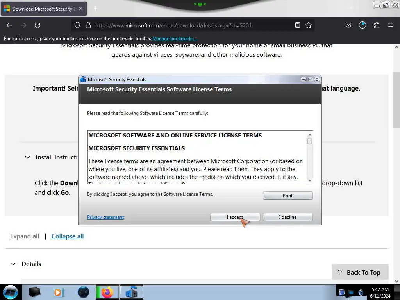This screenshot has width=400, height=300.
Task: Click the Collapse all link
Action: [68, 236]
